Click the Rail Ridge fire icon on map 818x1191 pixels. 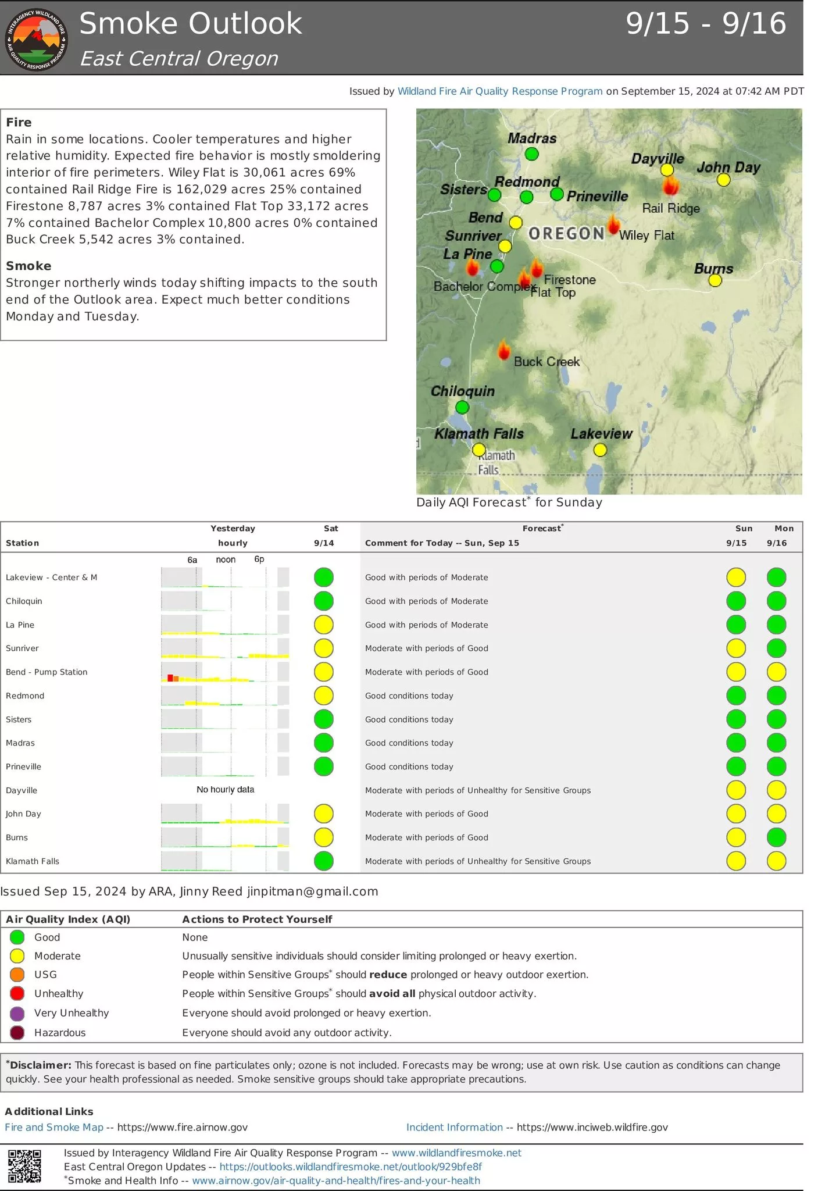tap(671, 186)
